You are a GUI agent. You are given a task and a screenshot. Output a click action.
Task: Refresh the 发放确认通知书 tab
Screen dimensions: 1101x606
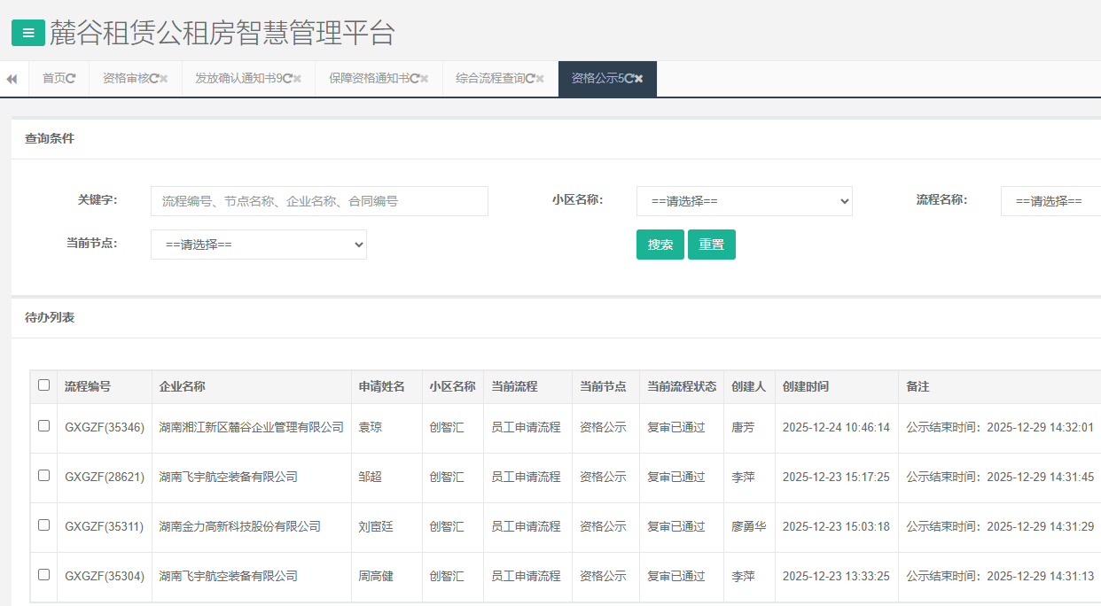(287, 79)
